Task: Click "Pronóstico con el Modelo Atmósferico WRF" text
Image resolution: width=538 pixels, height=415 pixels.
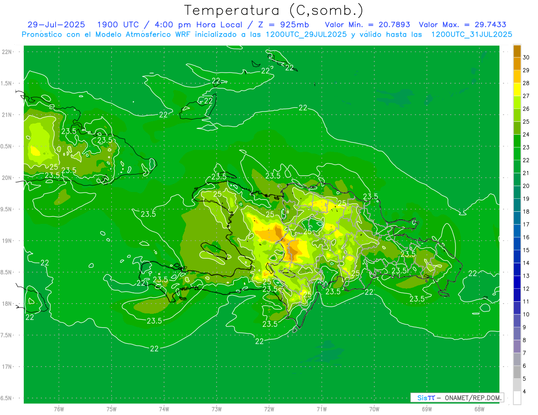Action: [107, 34]
